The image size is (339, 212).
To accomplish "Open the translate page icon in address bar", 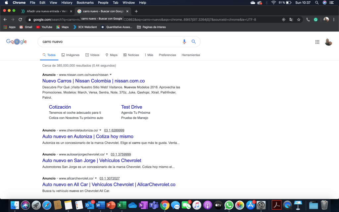I will tap(291, 20).
